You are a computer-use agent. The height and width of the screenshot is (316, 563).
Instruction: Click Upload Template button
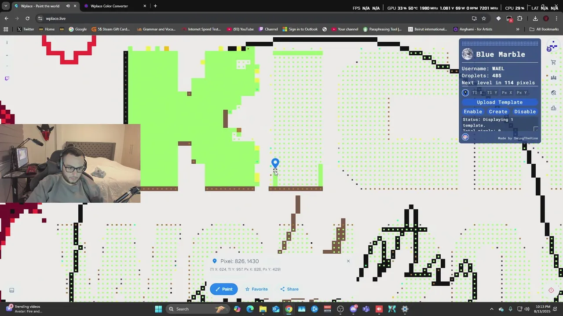[x=500, y=102]
